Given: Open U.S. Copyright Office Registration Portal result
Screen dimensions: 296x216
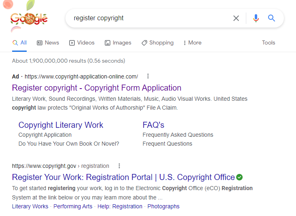Looking at the screenshot, I should (123, 177).
